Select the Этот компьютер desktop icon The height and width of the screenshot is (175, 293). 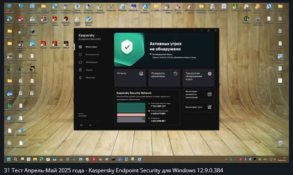click(10, 8)
